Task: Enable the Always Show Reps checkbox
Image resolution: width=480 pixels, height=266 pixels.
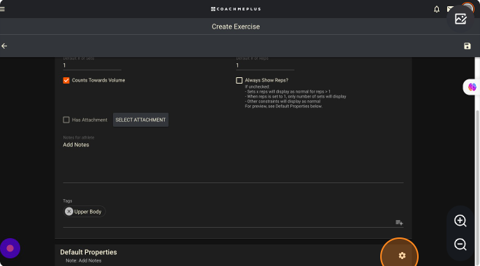Action: (x=239, y=80)
